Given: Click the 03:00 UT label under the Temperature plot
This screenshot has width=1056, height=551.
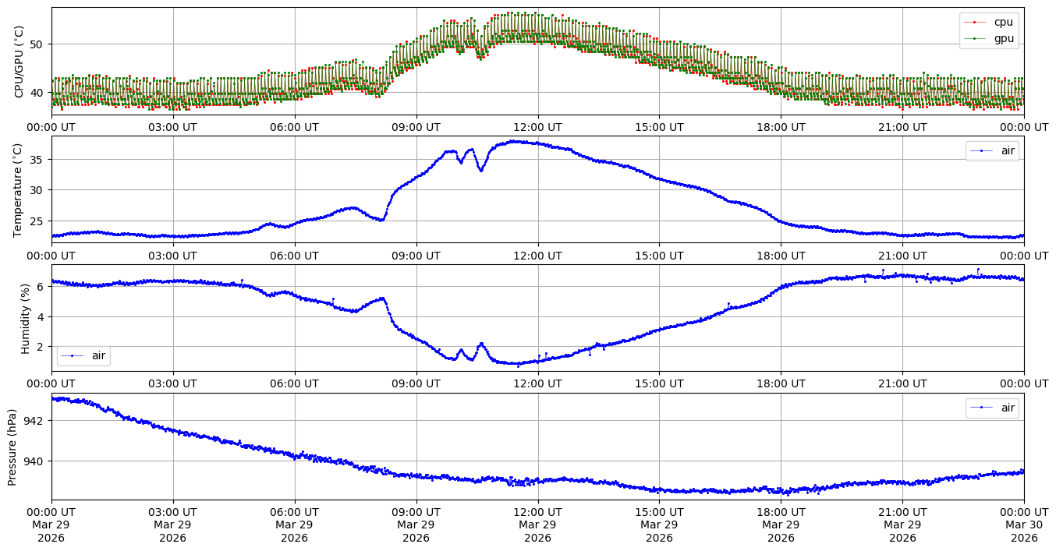Looking at the screenshot, I should pos(172,256).
